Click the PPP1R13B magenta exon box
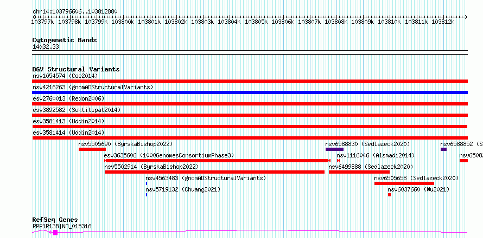 tap(55, 233)
